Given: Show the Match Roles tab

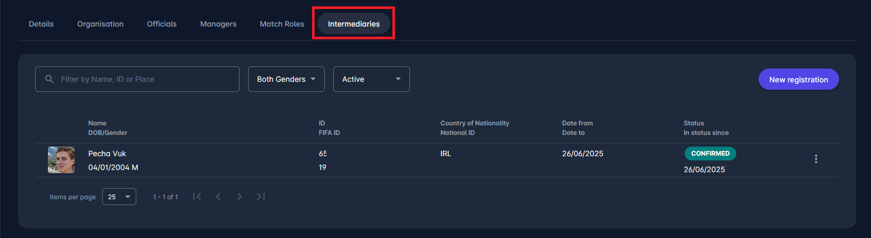Looking at the screenshot, I should 282,24.
